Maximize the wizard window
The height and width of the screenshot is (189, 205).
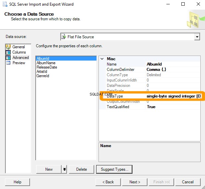[183, 4]
